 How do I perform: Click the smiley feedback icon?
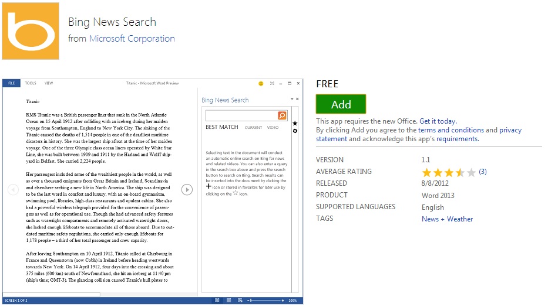[261, 83]
